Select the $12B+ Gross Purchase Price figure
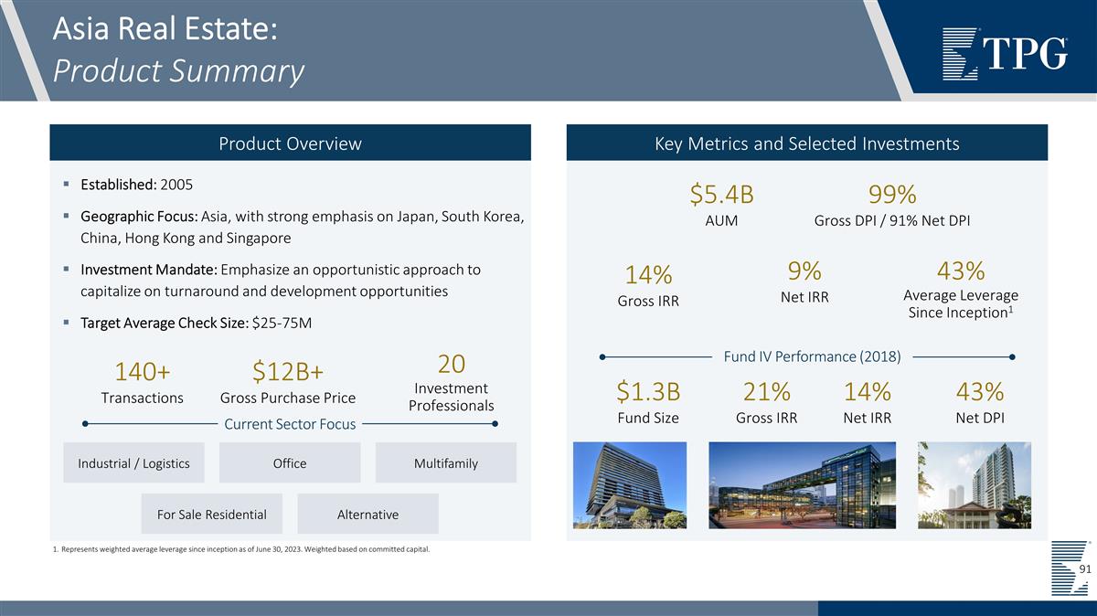This screenshot has width=1097, height=616. click(288, 373)
